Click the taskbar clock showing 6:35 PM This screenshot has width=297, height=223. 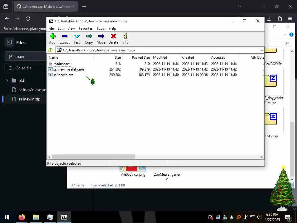pos(272,217)
